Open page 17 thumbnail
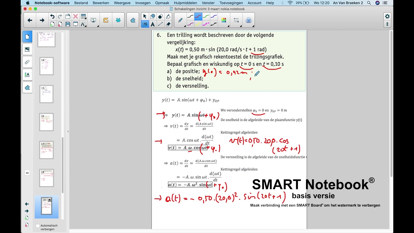Image resolution: width=414 pixels, height=233 pixels. click(46, 150)
